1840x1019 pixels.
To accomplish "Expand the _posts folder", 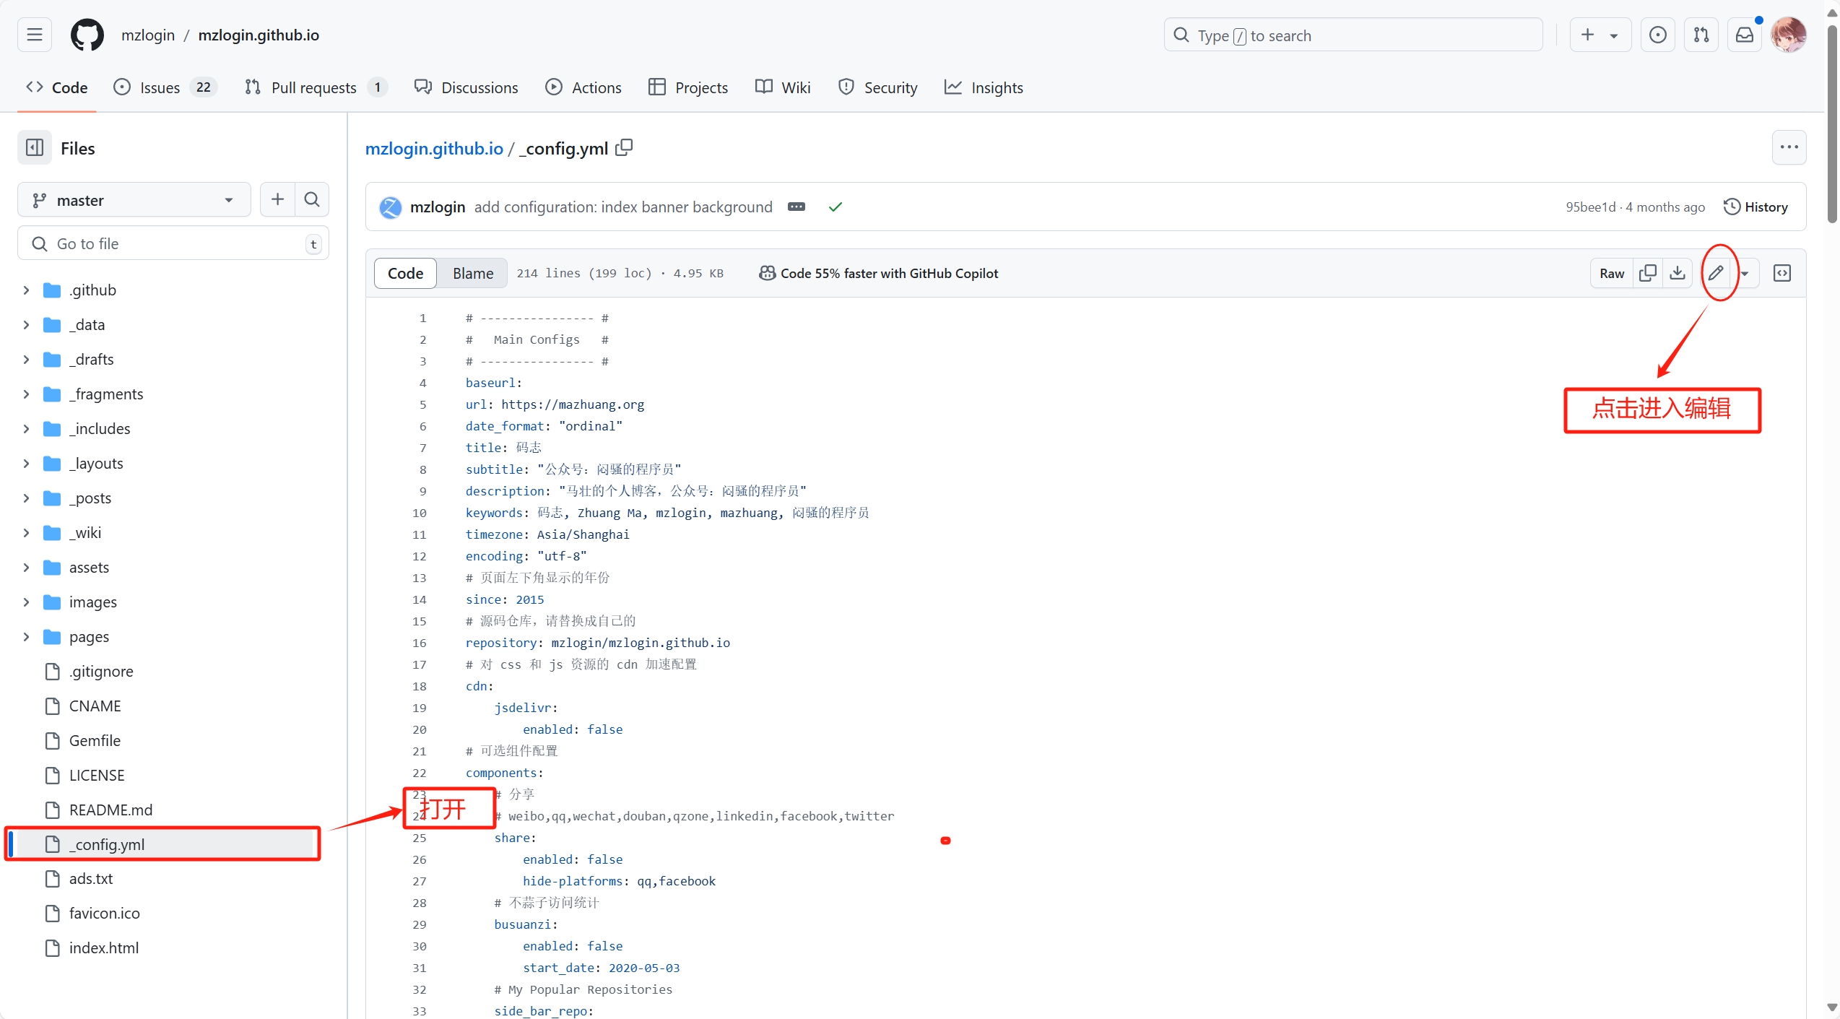I will [x=26, y=498].
